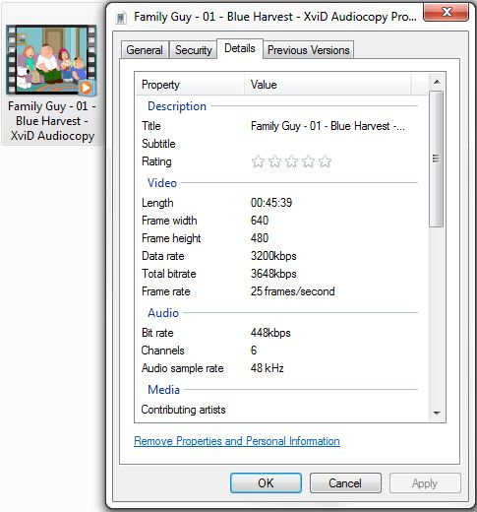Set rating to four stars
Viewport: 477px width, 512px height.
pyautogui.click(x=308, y=161)
